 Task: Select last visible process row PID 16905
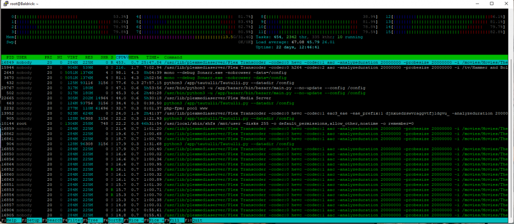pos(254,215)
